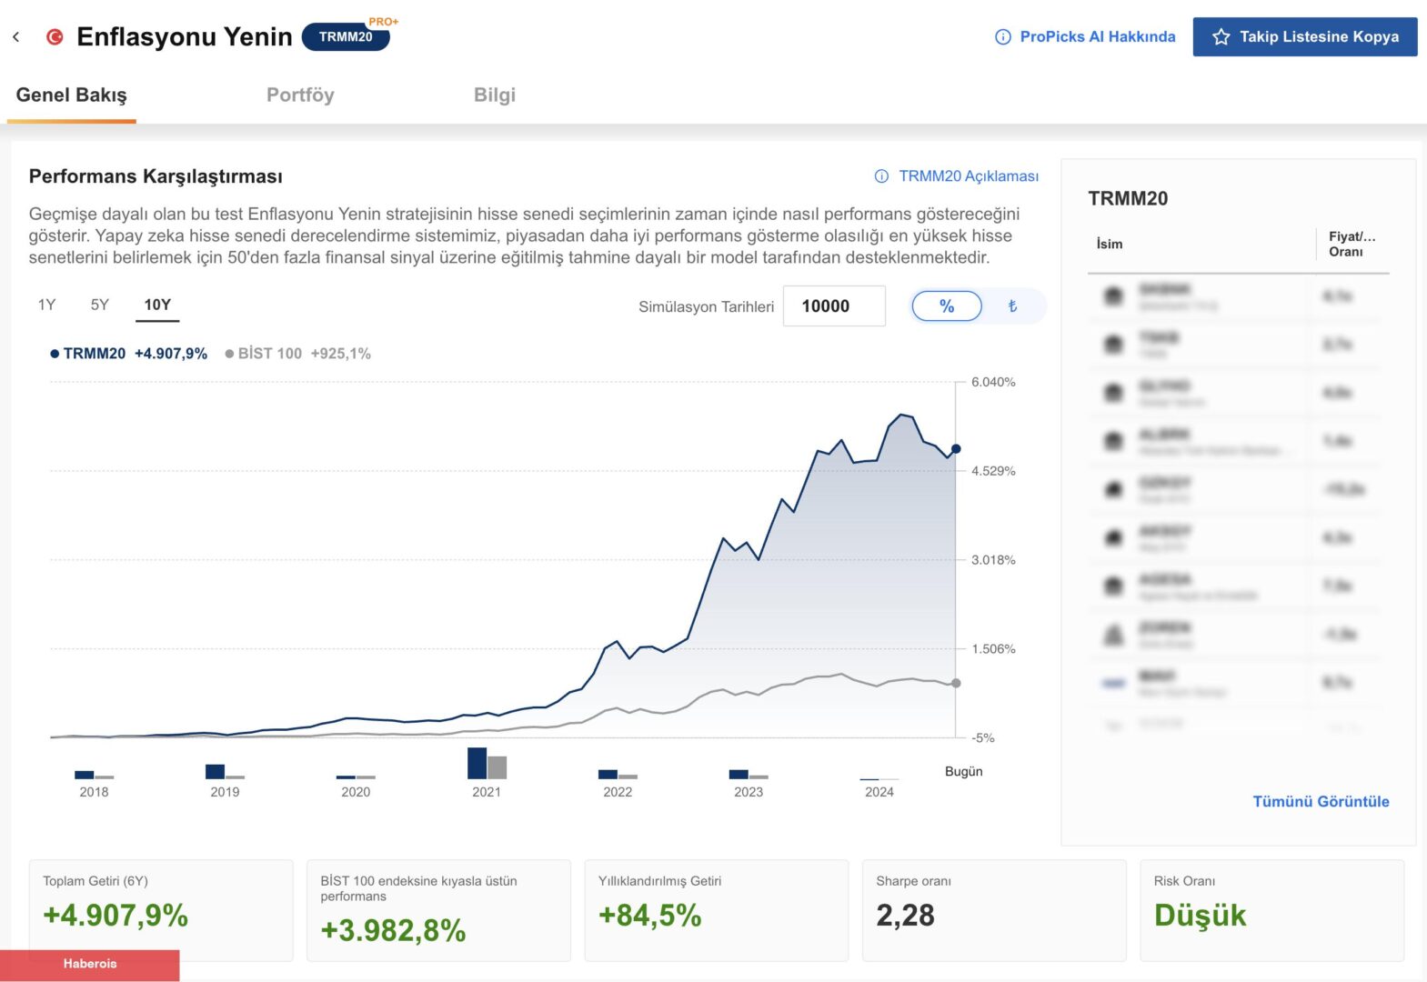Click the 2022 yearly bar pair
1427x982 pixels.
[x=618, y=775]
